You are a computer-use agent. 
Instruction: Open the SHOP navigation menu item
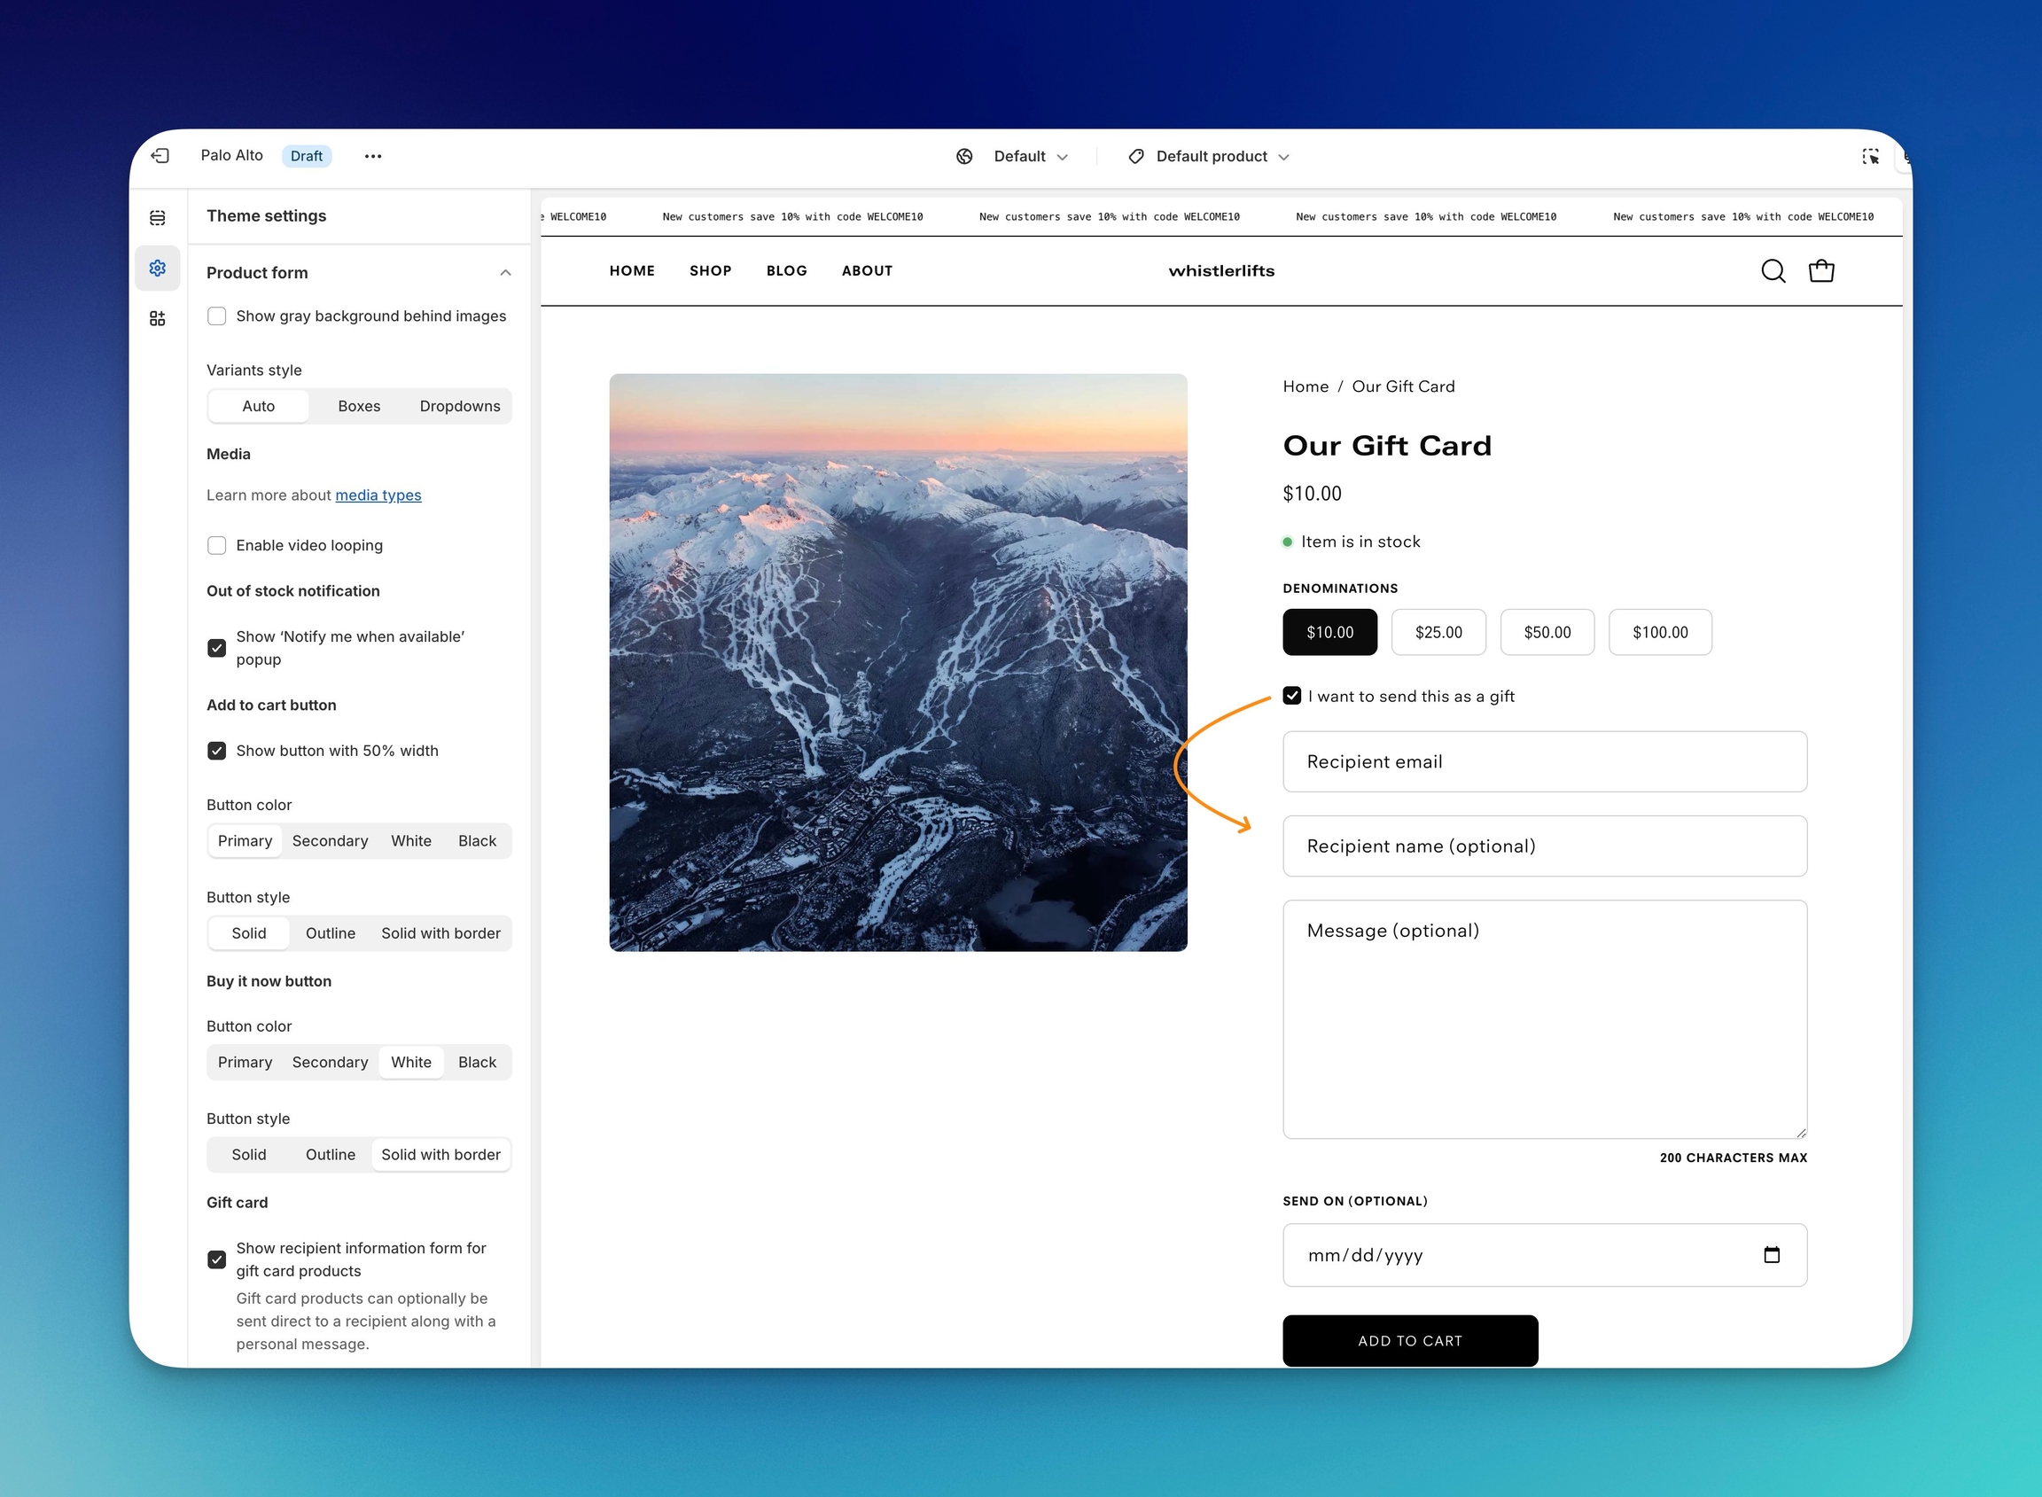click(x=709, y=271)
